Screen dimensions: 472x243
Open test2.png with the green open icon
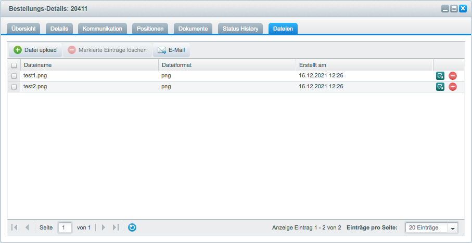point(440,87)
